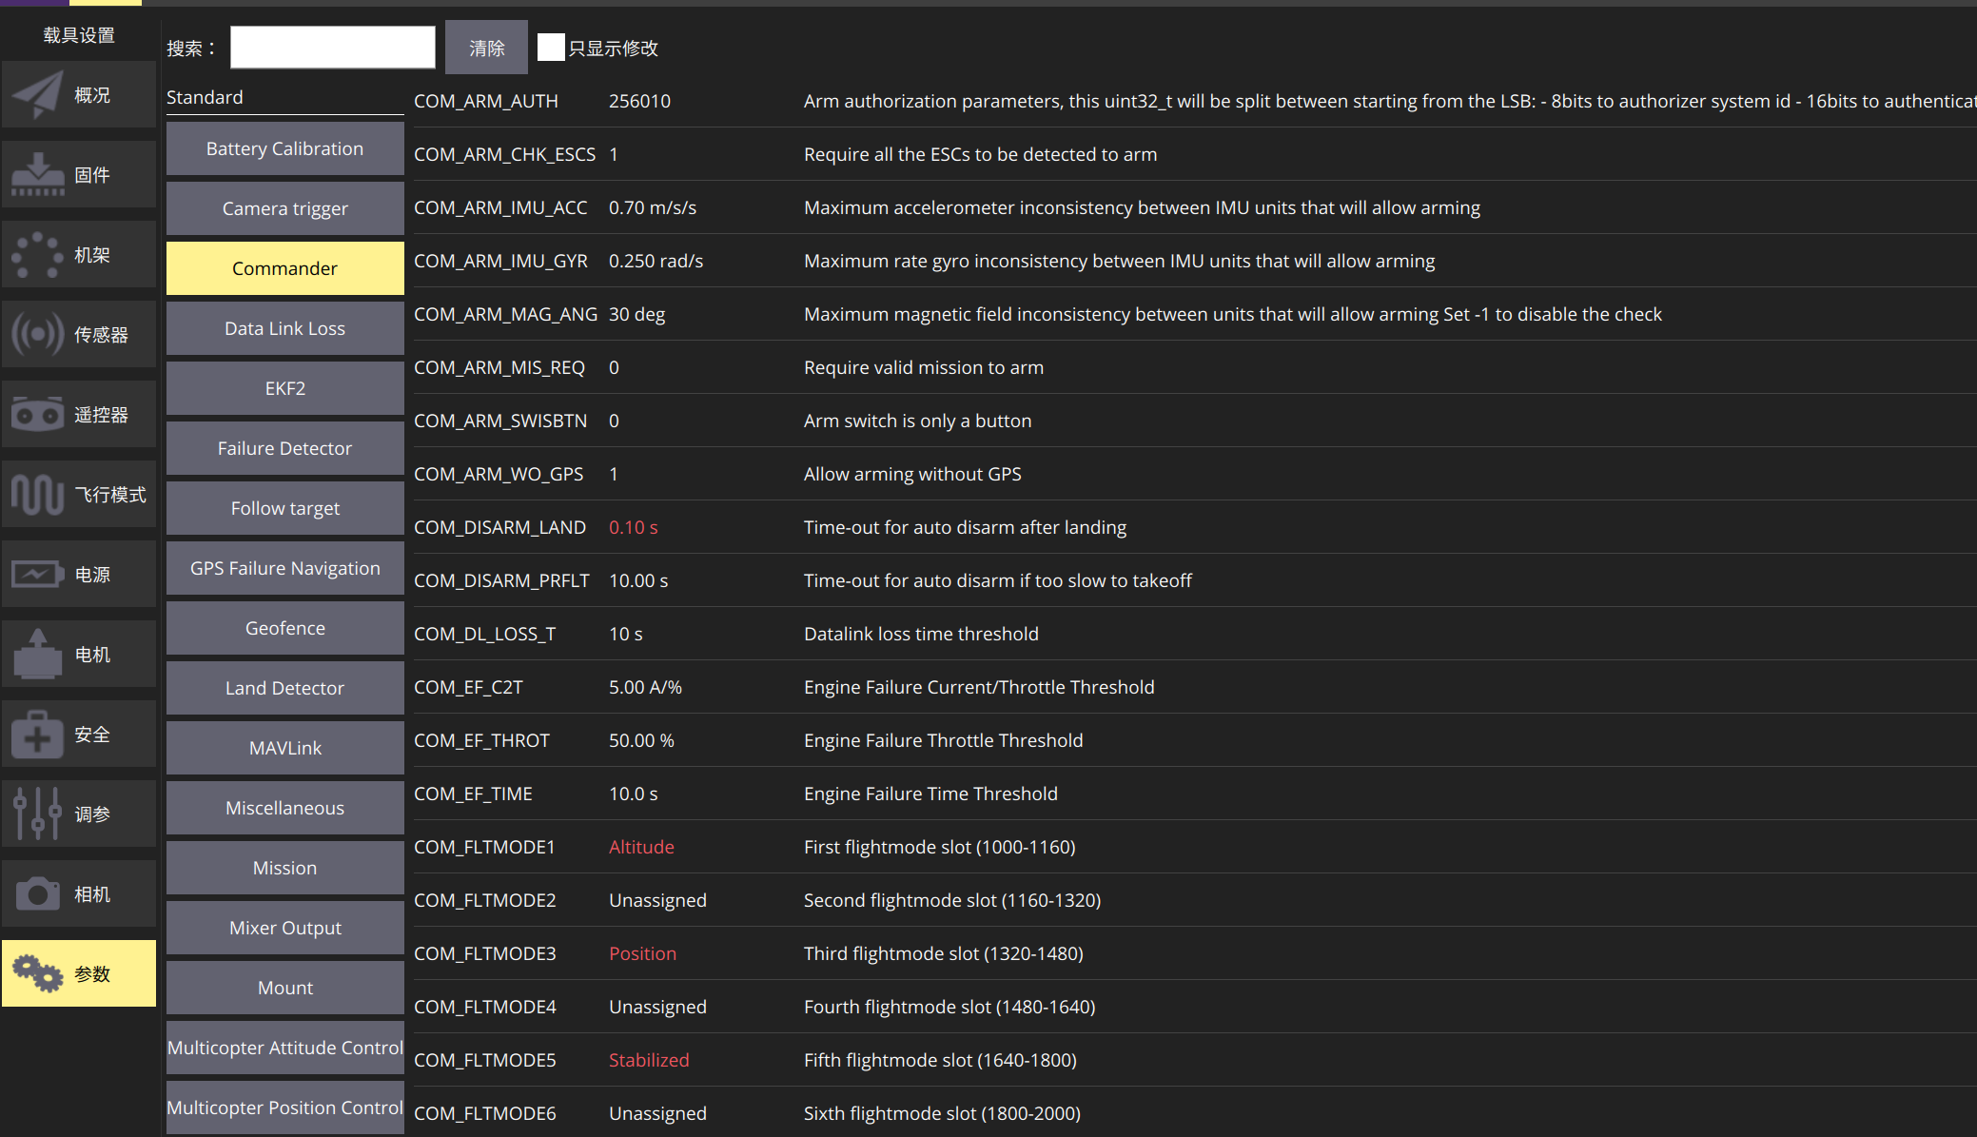The height and width of the screenshot is (1137, 1977).
Task: Click the 搜索 search input field
Action: tap(332, 48)
